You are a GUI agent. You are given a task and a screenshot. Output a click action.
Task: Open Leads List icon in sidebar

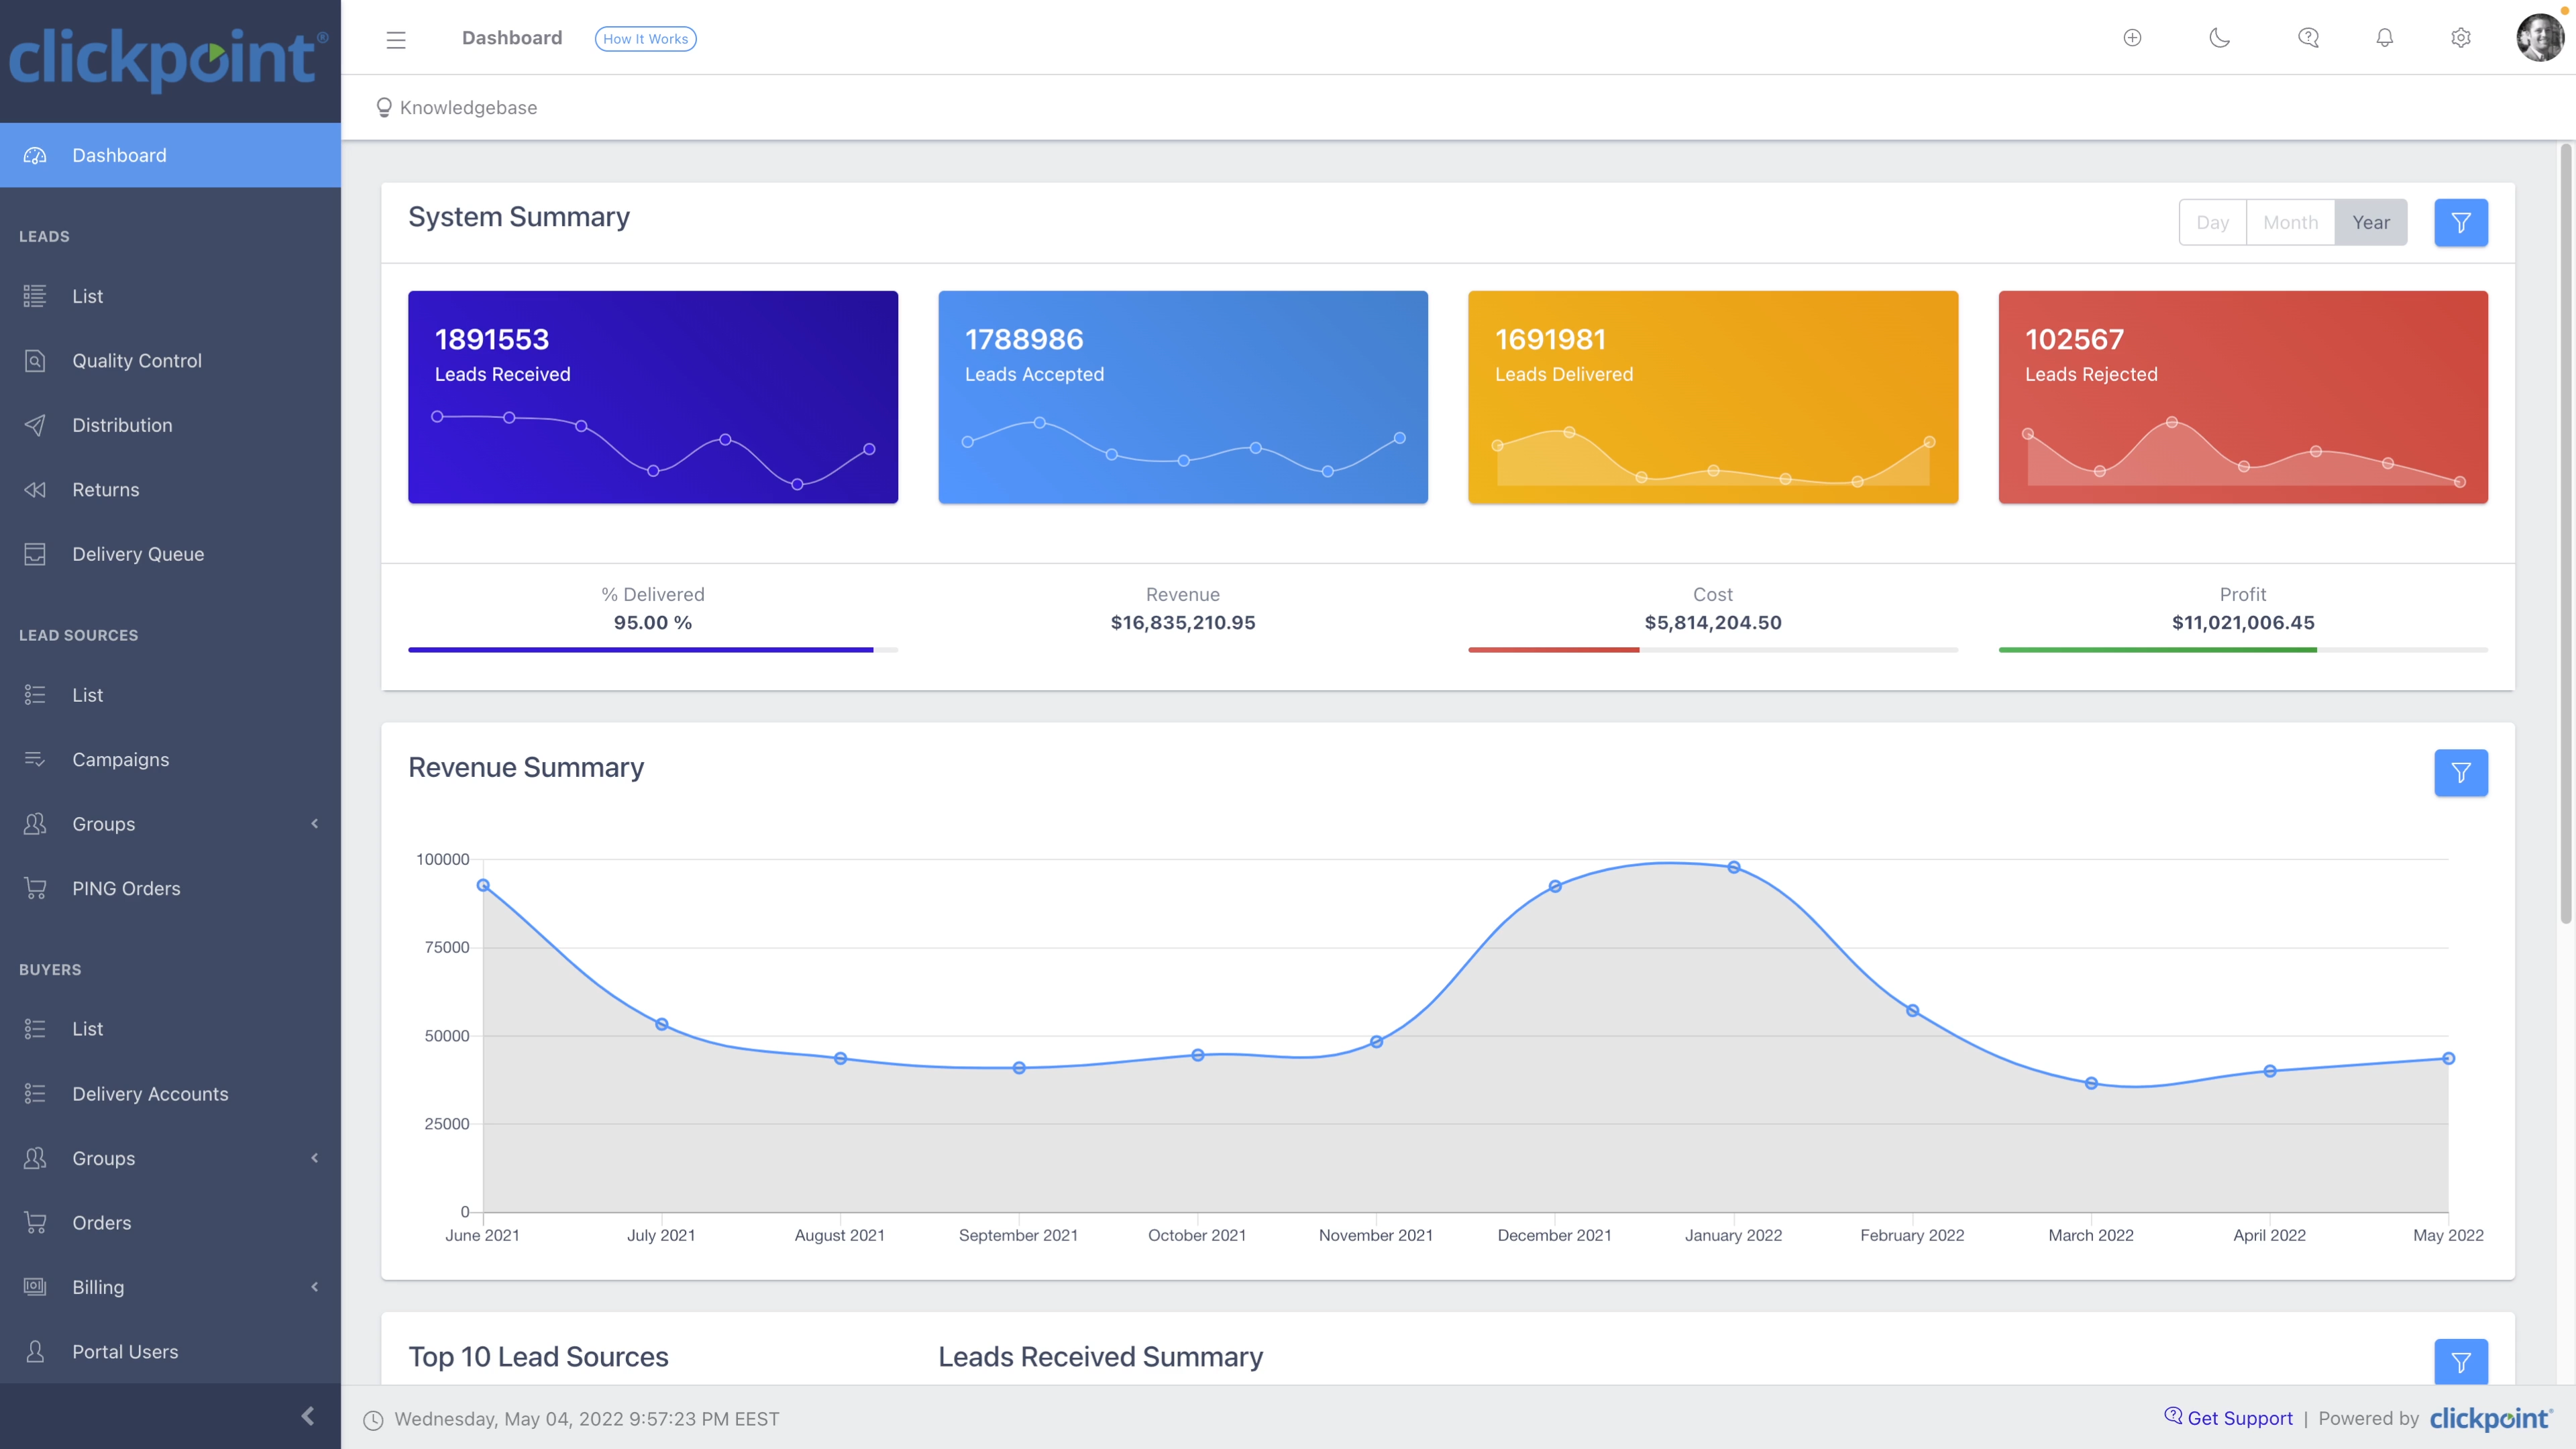coord(35,296)
